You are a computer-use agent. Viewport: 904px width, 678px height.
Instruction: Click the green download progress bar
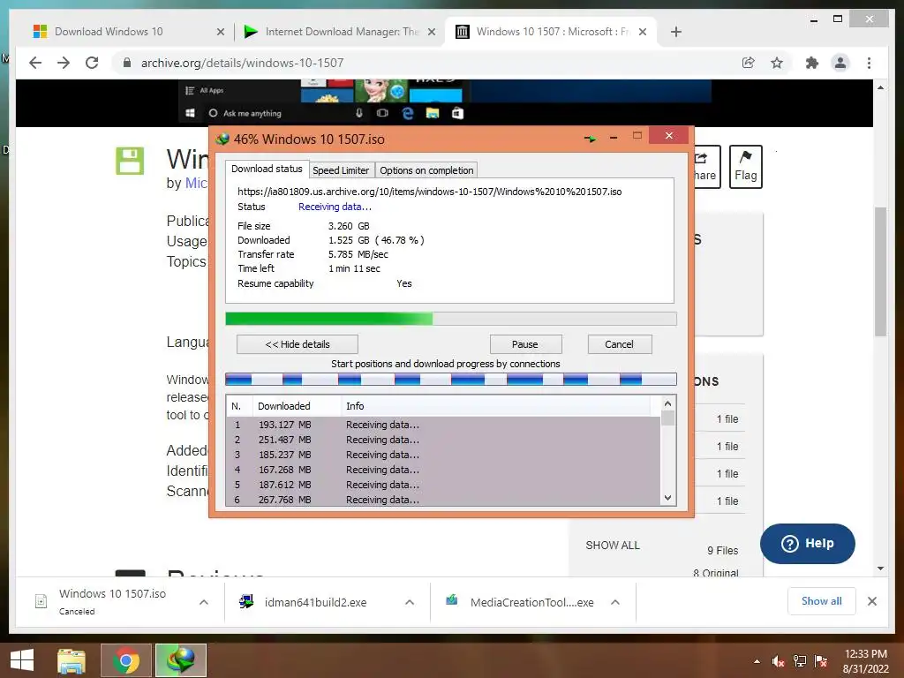coord(451,319)
